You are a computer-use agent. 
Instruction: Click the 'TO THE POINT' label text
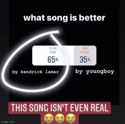53,50
